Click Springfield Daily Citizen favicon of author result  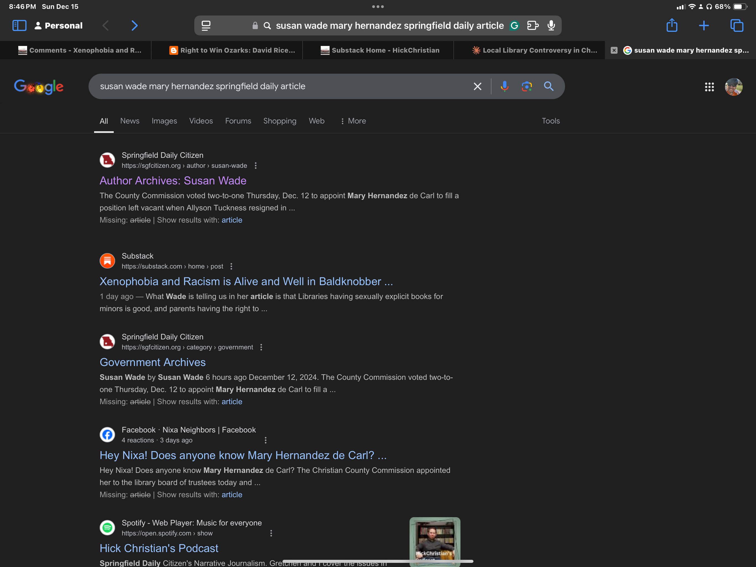pyautogui.click(x=107, y=160)
